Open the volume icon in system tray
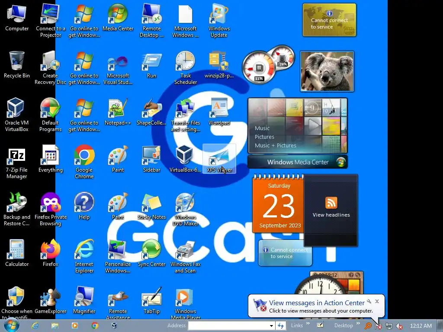Image resolution: width=443 pixels, height=332 pixels. 399,326
